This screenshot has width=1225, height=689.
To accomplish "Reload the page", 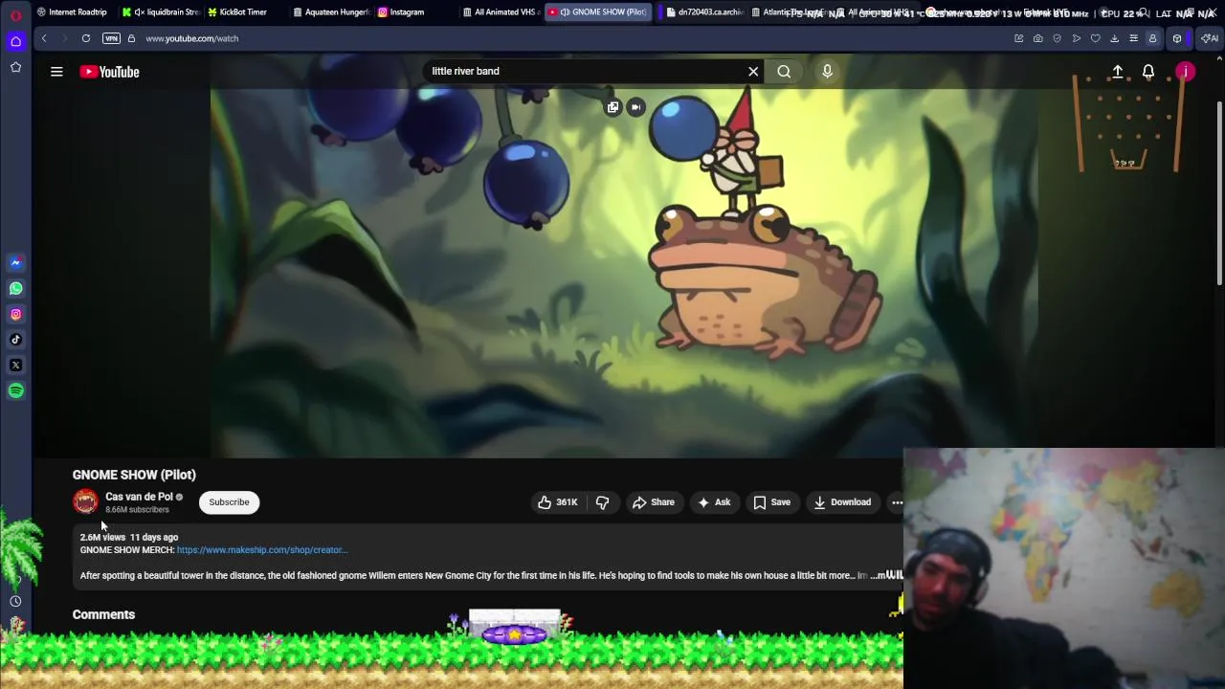I will pyautogui.click(x=86, y=38).
